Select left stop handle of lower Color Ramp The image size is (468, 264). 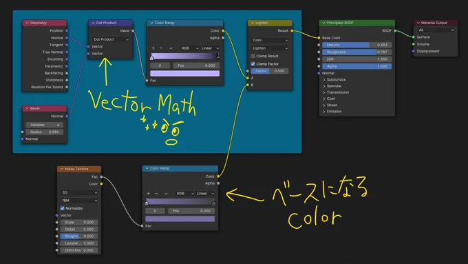coord(147,203)
